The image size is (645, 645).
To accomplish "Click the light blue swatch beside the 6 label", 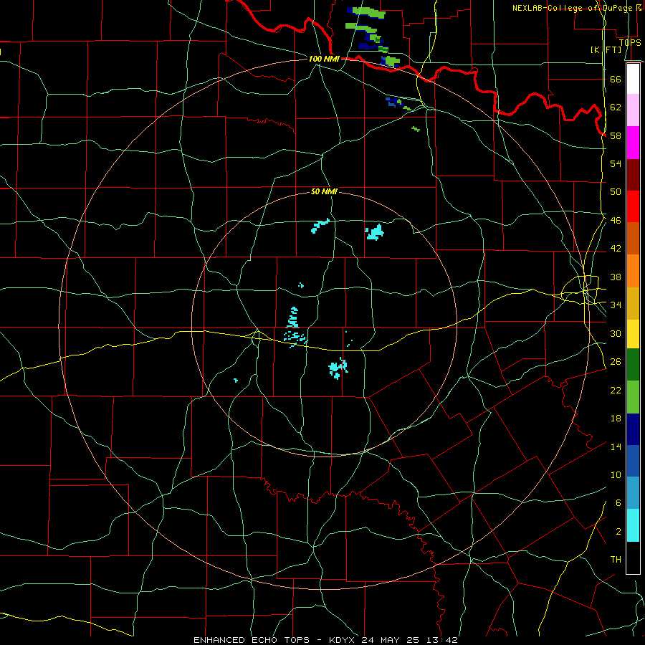I will 633,493.
